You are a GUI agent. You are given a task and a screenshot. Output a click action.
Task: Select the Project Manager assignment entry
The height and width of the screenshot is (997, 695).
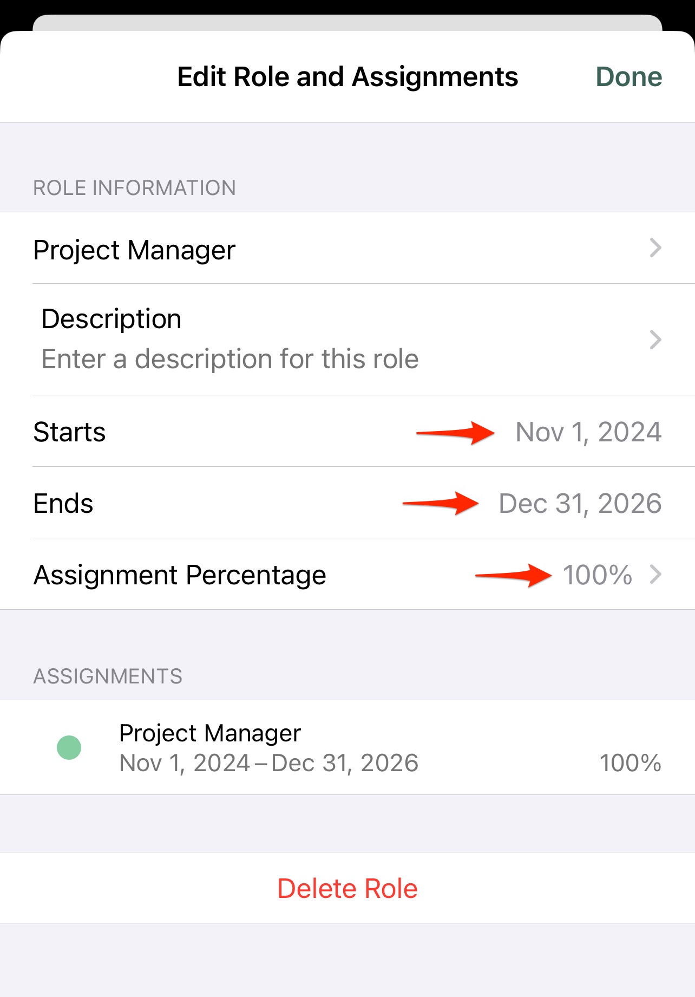(347, 747)
